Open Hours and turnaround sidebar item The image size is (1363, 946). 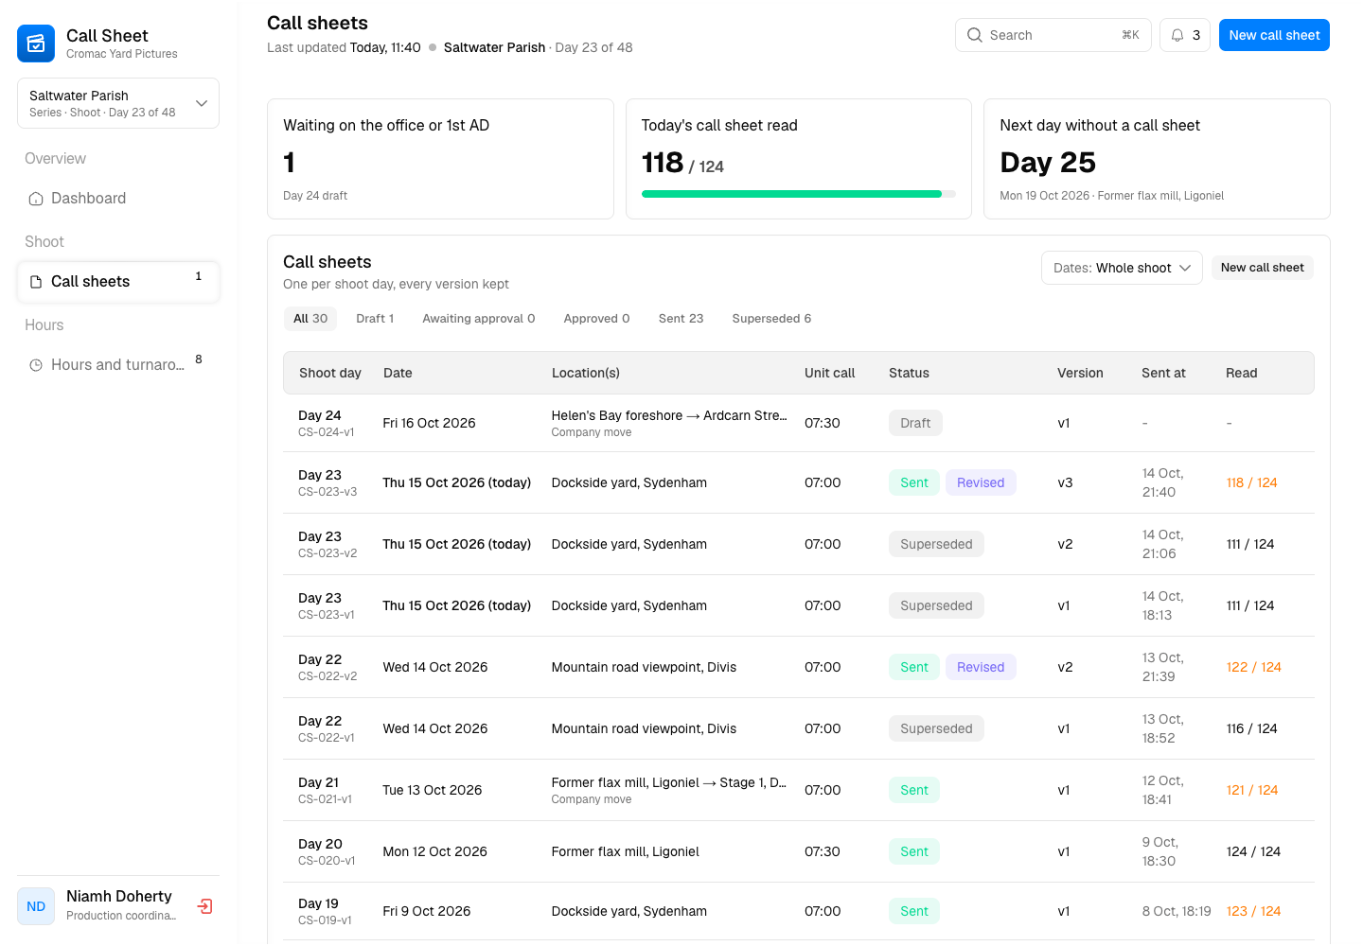(118, 365)
